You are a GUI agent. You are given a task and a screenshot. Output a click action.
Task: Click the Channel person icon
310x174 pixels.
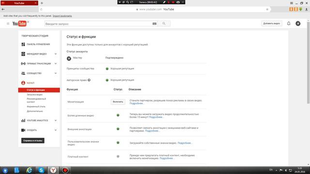point(23,83)
